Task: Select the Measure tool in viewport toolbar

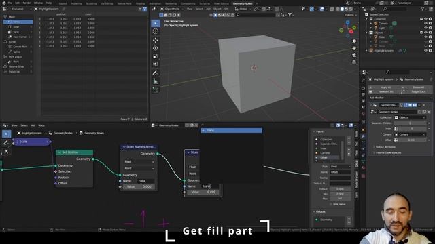Action: coord(156,81)
